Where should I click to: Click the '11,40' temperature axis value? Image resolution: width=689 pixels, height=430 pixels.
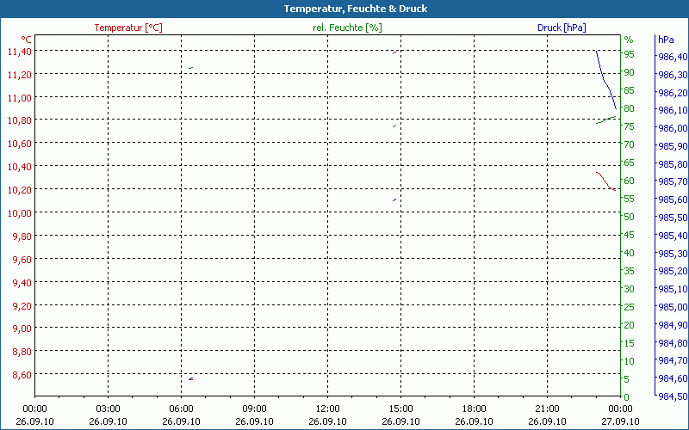point(19,52)
